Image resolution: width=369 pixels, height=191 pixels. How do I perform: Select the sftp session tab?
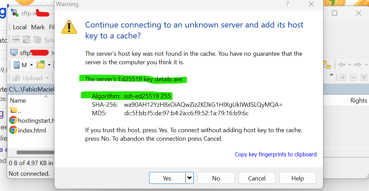(x=30, y=53)
